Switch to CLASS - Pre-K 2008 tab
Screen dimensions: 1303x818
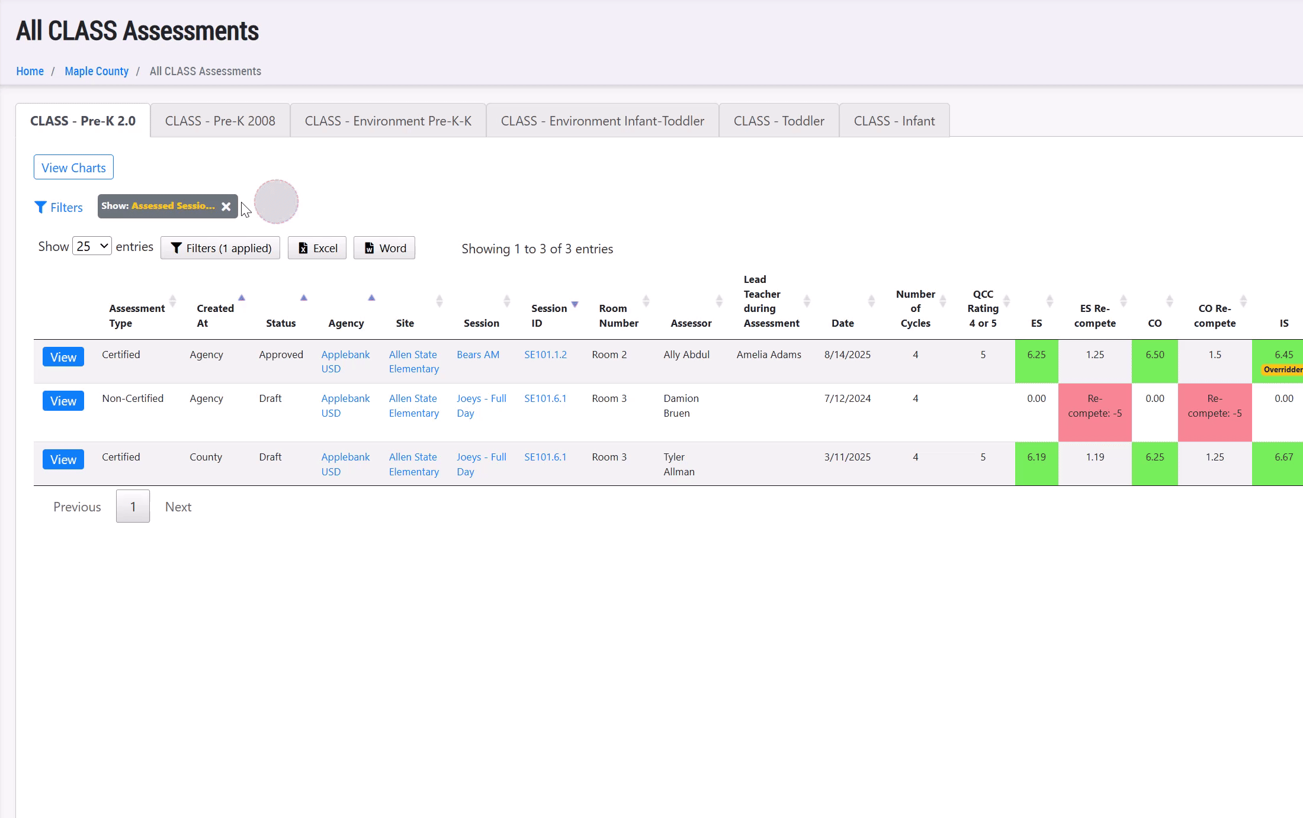(220, 121)
